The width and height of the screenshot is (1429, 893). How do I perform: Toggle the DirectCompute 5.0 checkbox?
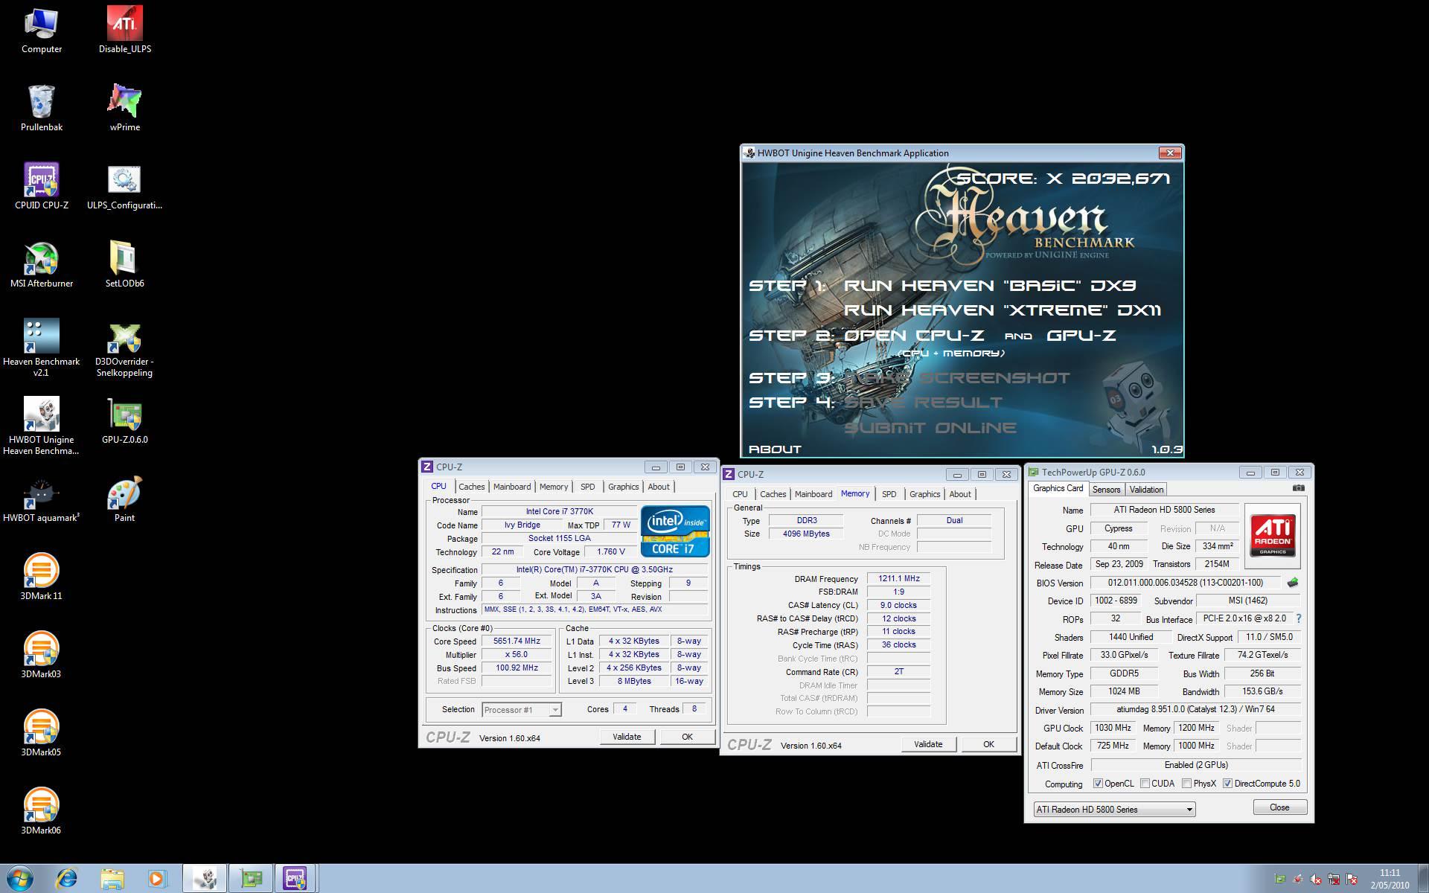pyautogui.click(x=1227, y=784)
